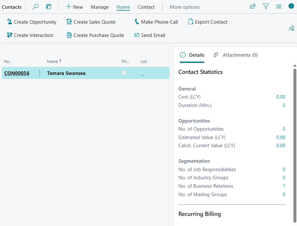This screenshot has height=226, width=297.
Task: Open No. of Business Relations value 1
Action: click(284, 186)
